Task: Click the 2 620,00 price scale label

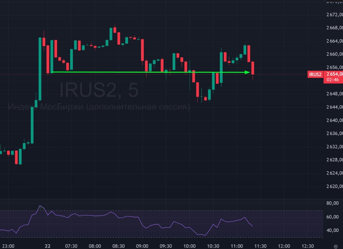Action: click(334, 186)
